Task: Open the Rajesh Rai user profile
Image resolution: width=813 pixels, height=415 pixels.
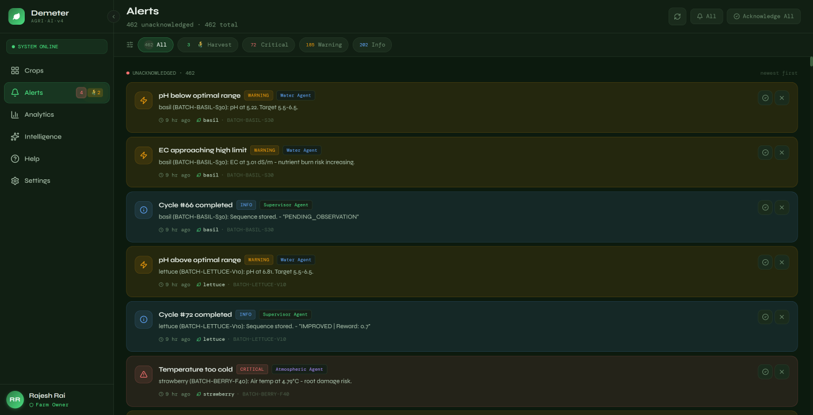Action: [56, 399]
